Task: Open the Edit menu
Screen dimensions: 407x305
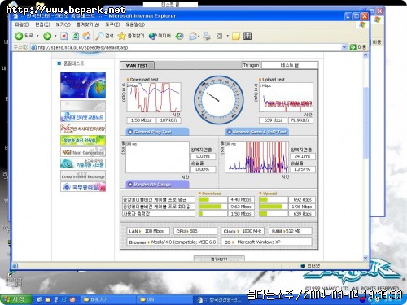Action: (42, 24)
